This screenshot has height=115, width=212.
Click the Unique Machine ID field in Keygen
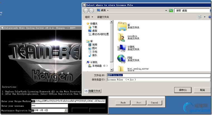(x=68, y=101)
